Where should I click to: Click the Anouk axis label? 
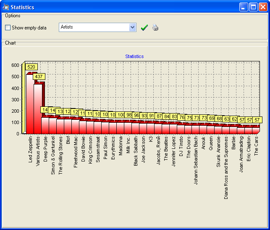pyautogui.click(x=204, y=143)
